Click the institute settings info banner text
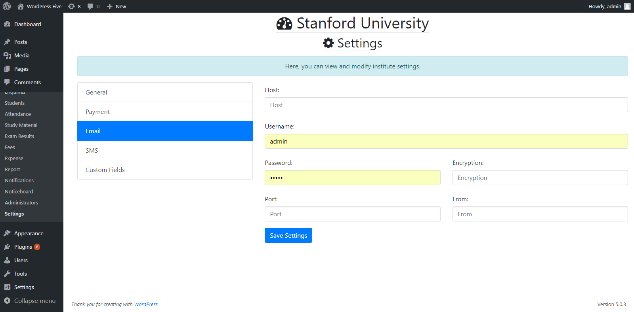The image size is (634, 312). click(x=353, y=66)
